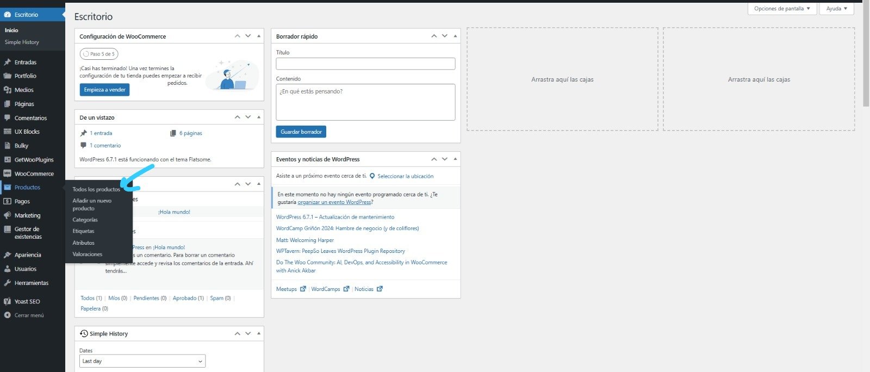Open the Ayuda help dropdown
The width and height of the screenshot is (870, 372).
tap(837, 9)
